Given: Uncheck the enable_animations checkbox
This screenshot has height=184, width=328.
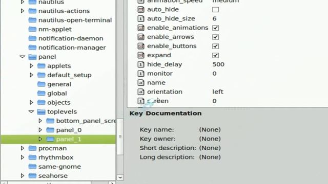Looking at the screenshot, I should (x=215, y=28).
